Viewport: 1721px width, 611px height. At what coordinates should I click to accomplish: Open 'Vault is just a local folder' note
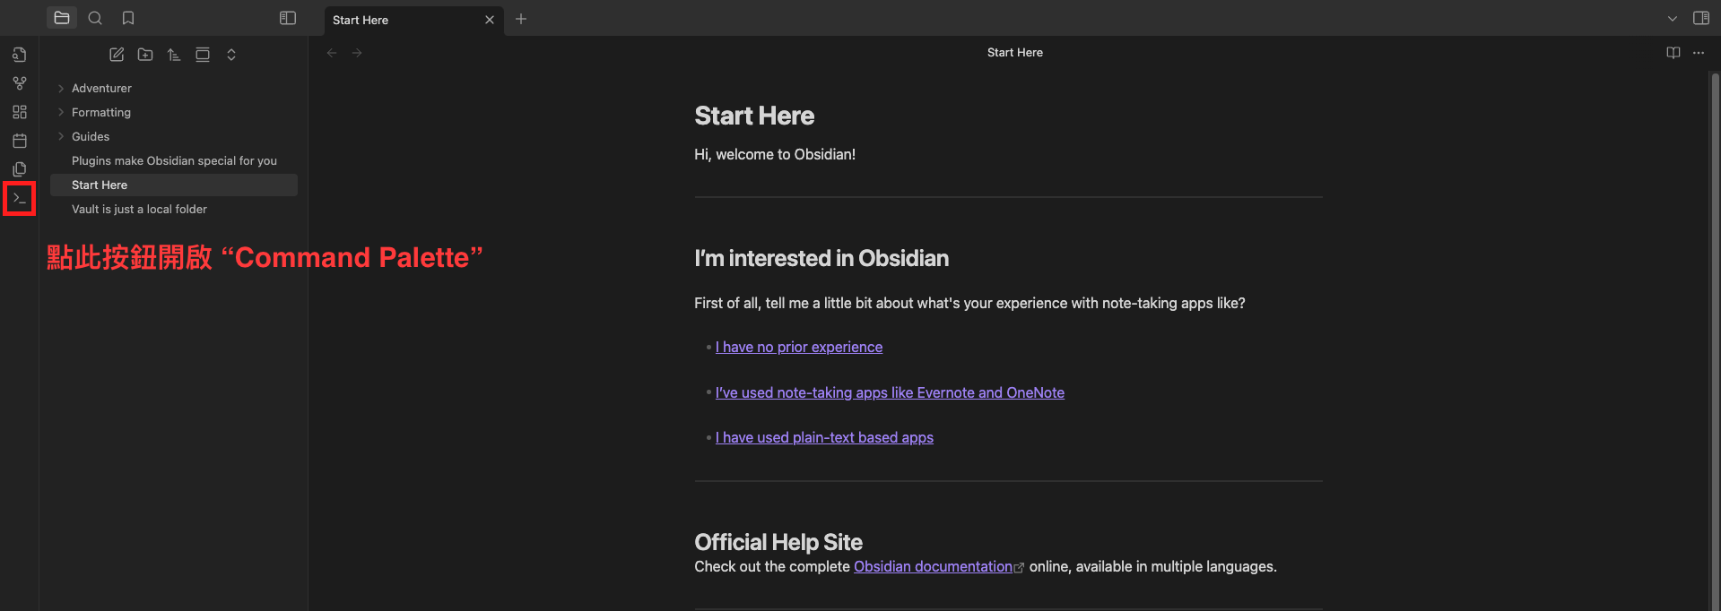[174, 209]
